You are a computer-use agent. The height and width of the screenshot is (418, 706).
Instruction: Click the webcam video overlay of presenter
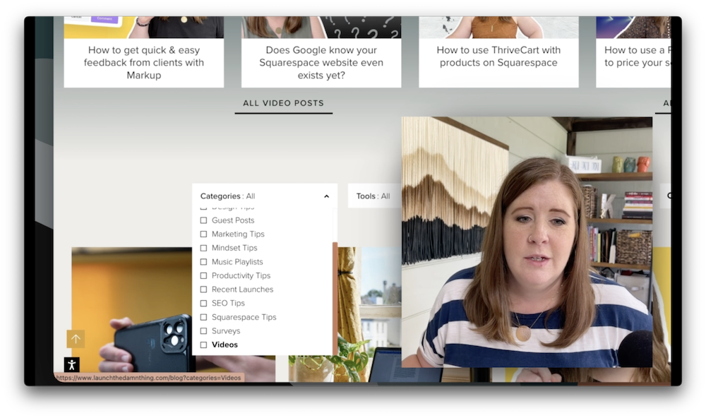coord(527,242)
